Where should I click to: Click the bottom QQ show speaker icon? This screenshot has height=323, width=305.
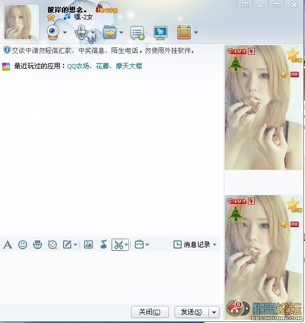coord(285,224)
